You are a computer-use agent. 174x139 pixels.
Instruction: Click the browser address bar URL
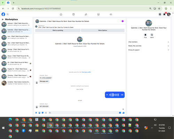[41, 9]
